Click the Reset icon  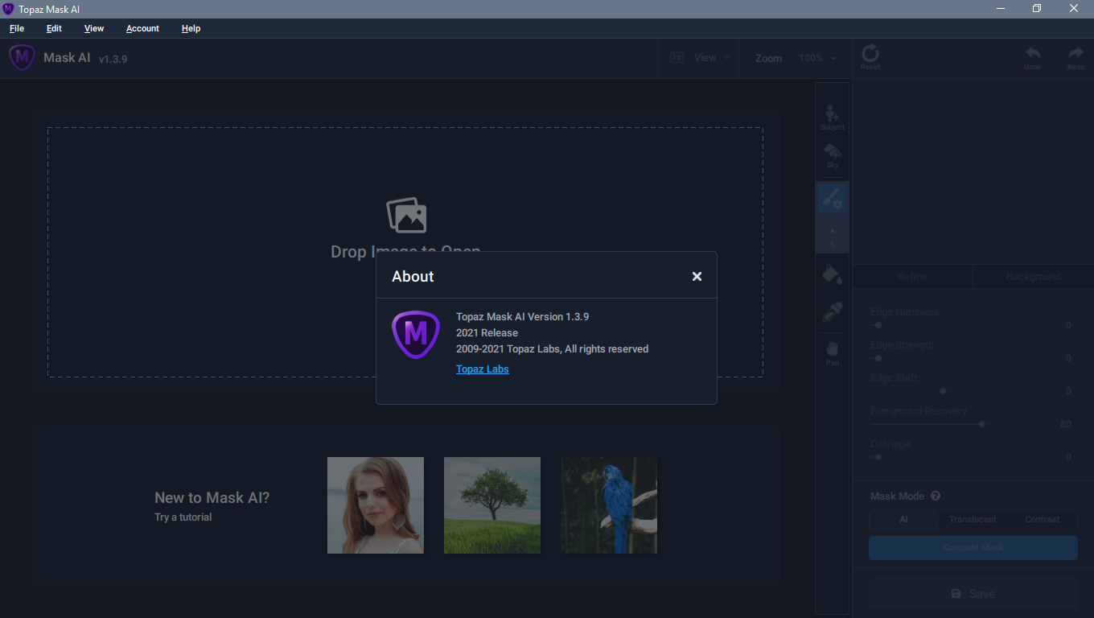pos(870,57)
